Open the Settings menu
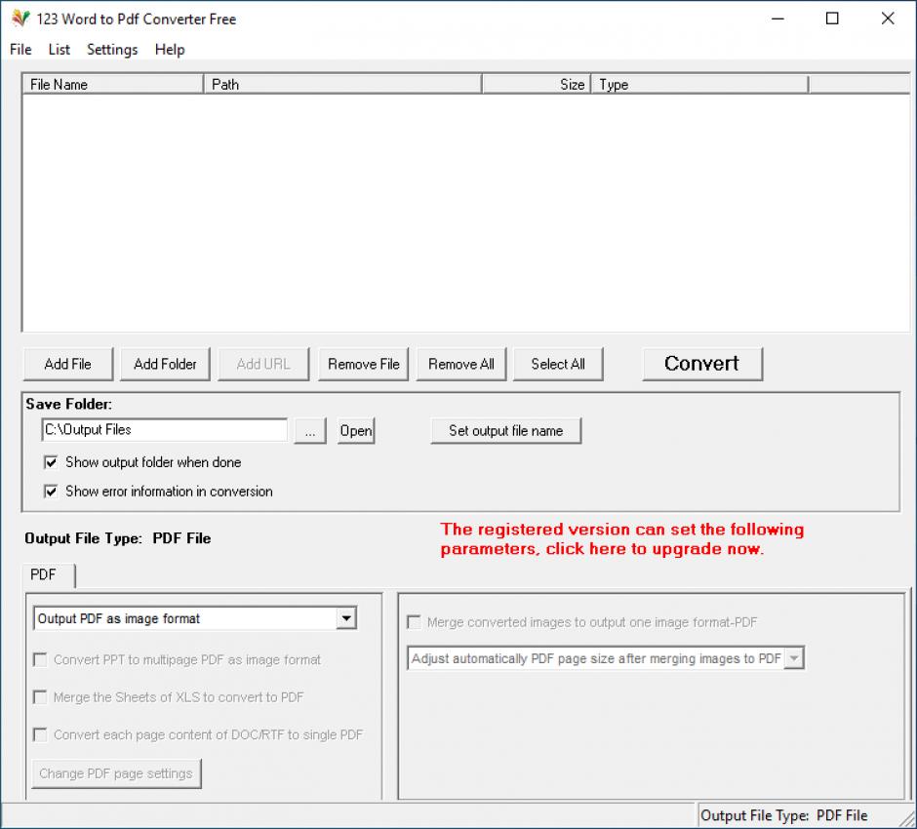Image resolution: width=917 pixels, height=829 pixels. coord(112,50)
